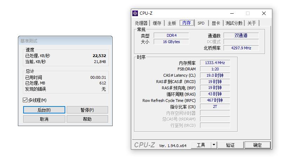The width and height of the screenshot is (299, 159).
Task: Click the 基准测试 dialog title
Action: pos(29,41)
